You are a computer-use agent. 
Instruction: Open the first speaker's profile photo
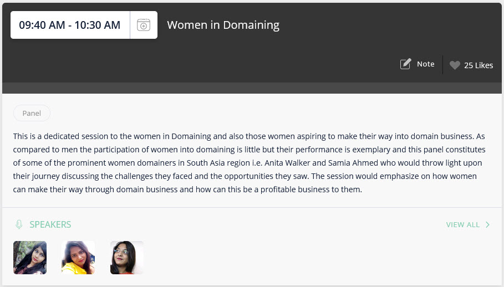(x=30, y=258)
